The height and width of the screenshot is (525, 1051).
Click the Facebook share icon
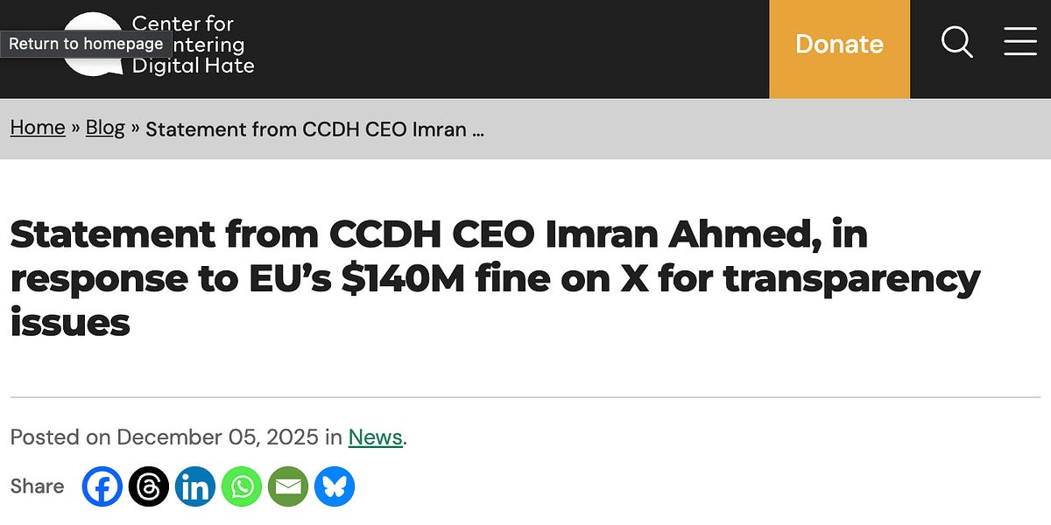[102, 486]
